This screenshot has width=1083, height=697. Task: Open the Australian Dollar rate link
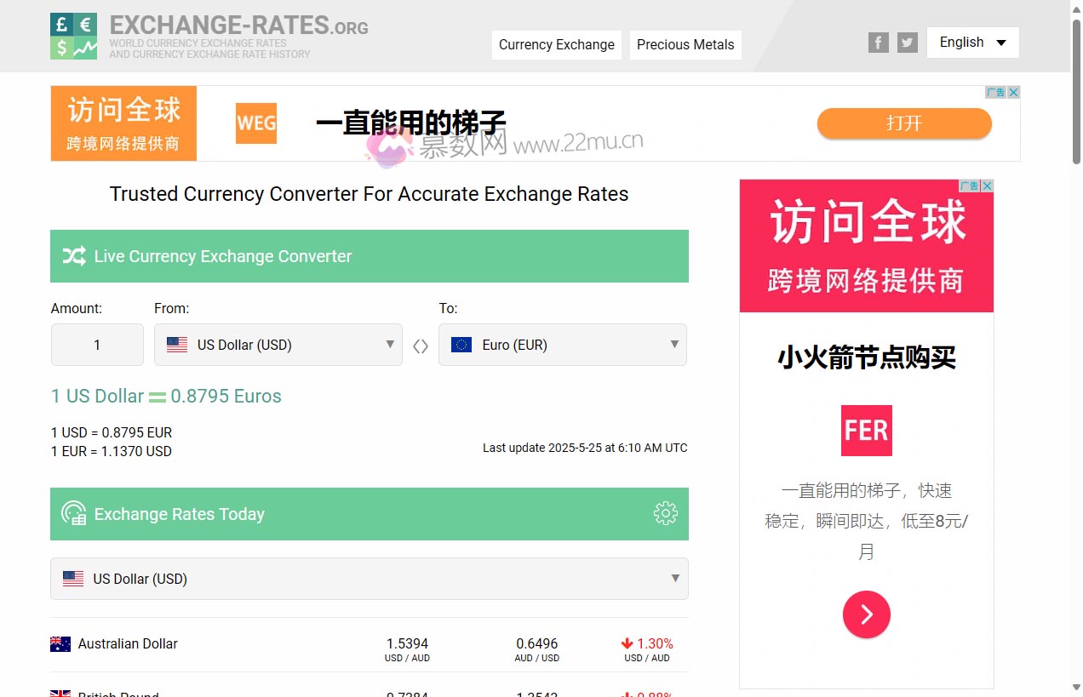[x=127, y=644]
